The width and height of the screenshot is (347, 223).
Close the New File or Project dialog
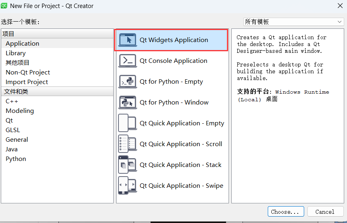(x=340, y=6)
